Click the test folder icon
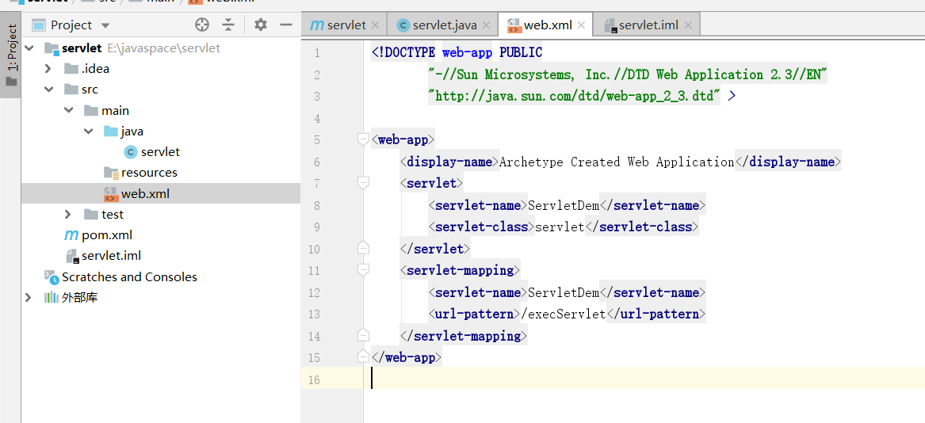The image size is (925, 423). [91, 214]
